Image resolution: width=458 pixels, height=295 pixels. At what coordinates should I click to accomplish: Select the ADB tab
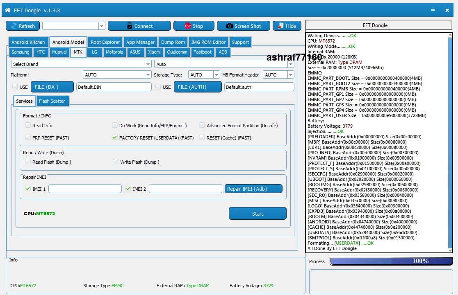223,52
